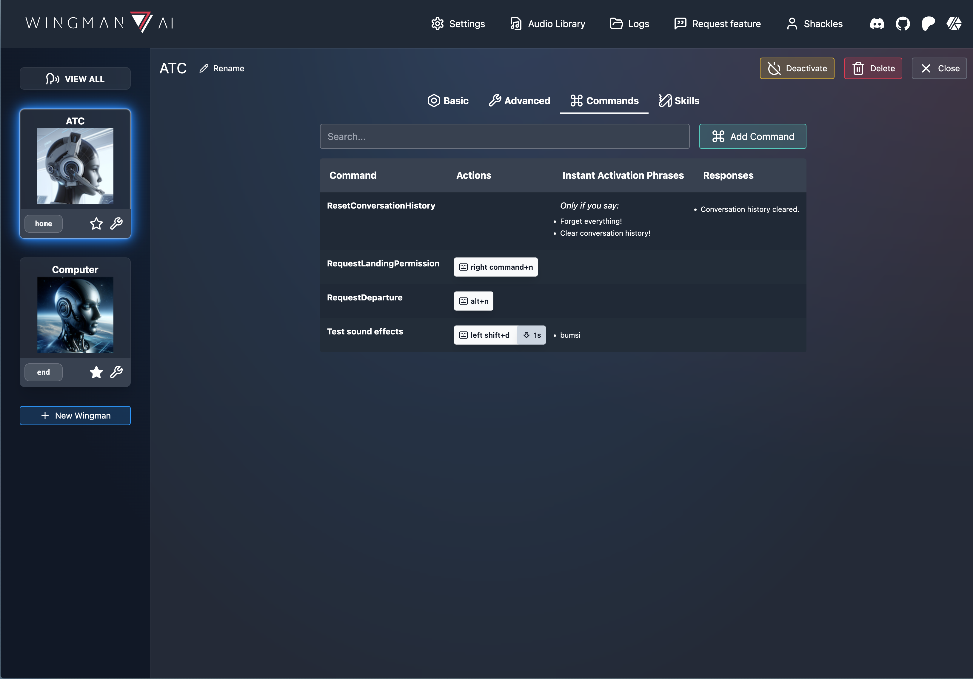Switch to the Skills tab
This screenshot has width=973, height=679.
pos(679,101)
